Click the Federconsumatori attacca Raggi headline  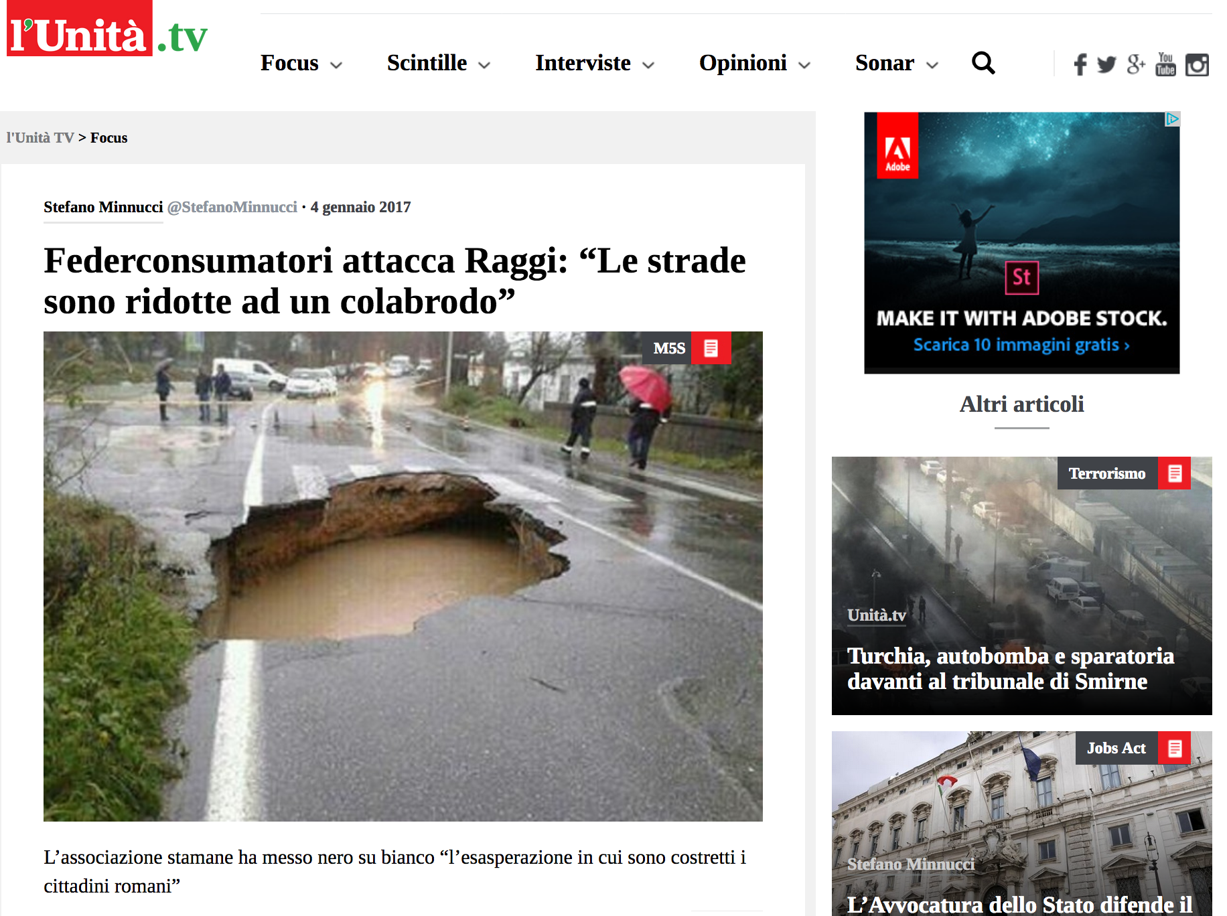click(x=395, y=281)
